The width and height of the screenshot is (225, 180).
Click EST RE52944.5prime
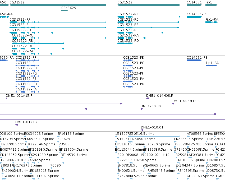click(143, 176)
